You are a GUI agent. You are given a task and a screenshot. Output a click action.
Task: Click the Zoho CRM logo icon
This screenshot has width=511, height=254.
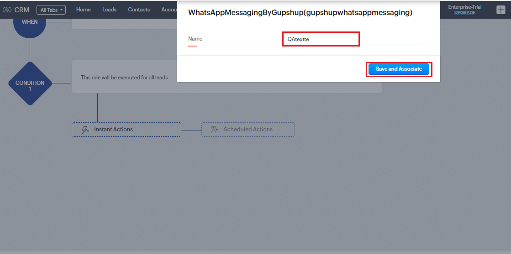pyautogui.click(x=7, y=10)
